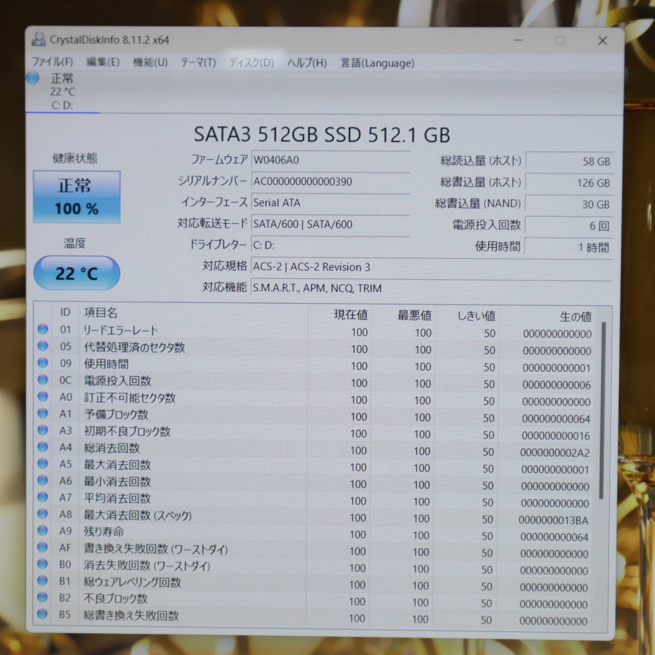Click status circle for row B0 消去失敗回数
This screenshot has height=655, width=655.
coord(43,564)
